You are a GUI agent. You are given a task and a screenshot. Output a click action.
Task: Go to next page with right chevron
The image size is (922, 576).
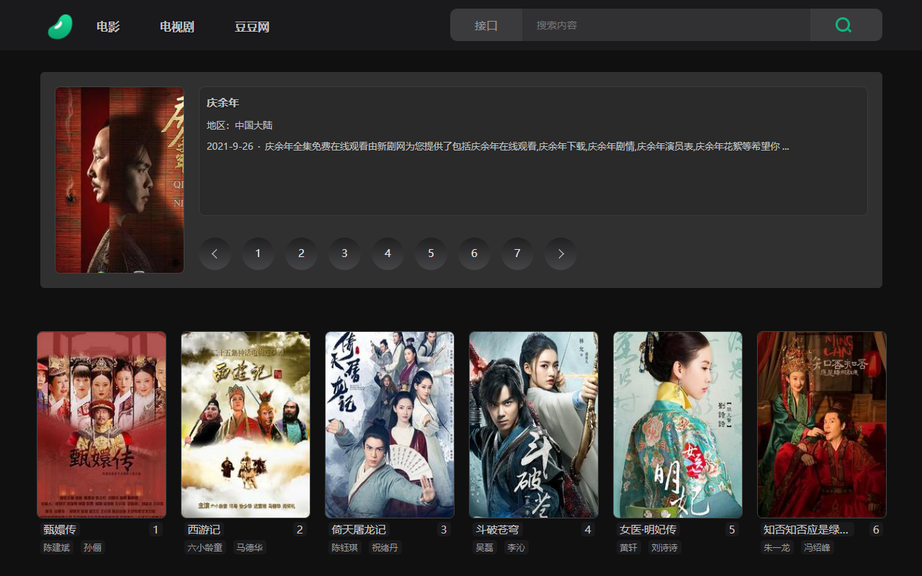(x=560, y=253)
